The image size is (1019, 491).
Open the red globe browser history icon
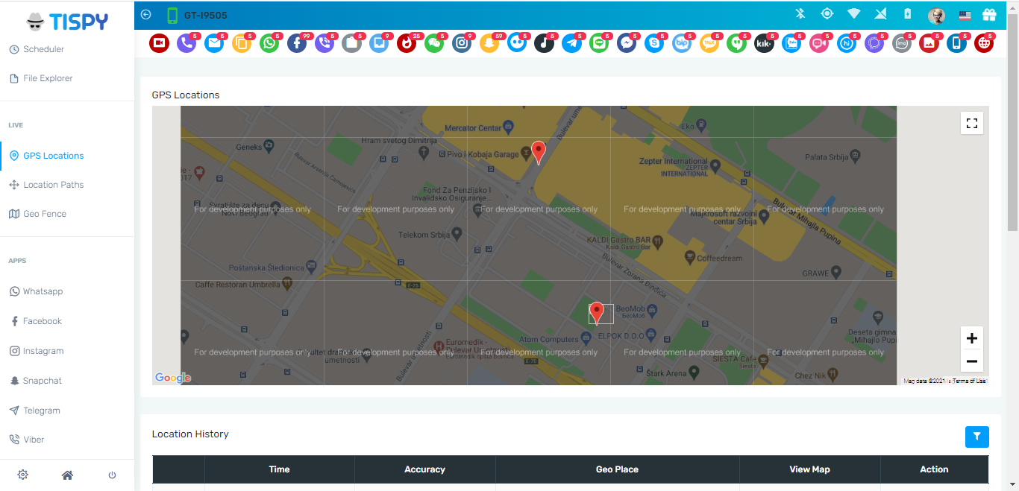pyautogui.click(x=984, y=43)
